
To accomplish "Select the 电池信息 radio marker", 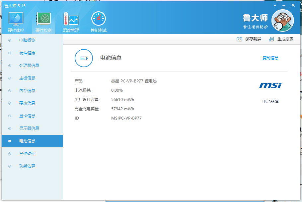I will point(9,141).
